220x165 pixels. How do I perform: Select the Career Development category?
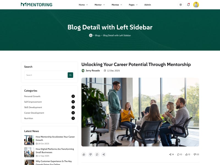34,113
